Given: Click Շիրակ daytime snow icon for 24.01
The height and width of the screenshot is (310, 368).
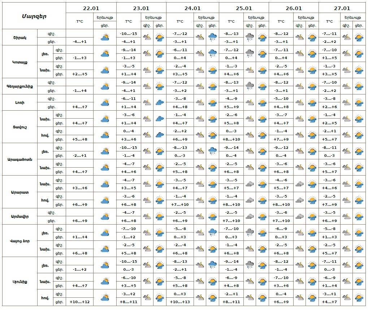Looking at the screenshot, I should tap(212, 37).
